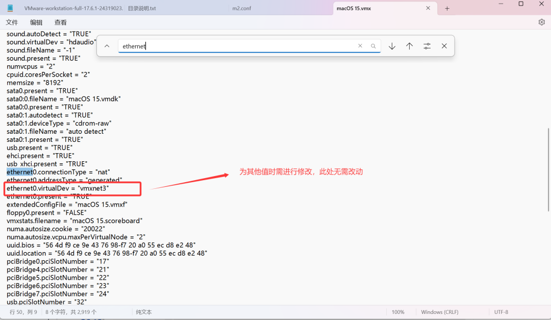Find next match with down arrow
The image size is (551, 320).
tap(392, 46)
